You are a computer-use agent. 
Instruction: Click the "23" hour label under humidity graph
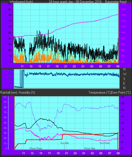point(75,153)
